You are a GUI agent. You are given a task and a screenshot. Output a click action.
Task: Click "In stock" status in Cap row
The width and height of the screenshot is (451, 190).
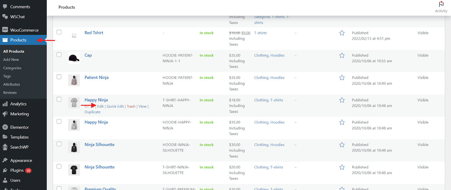click(207, 55)
